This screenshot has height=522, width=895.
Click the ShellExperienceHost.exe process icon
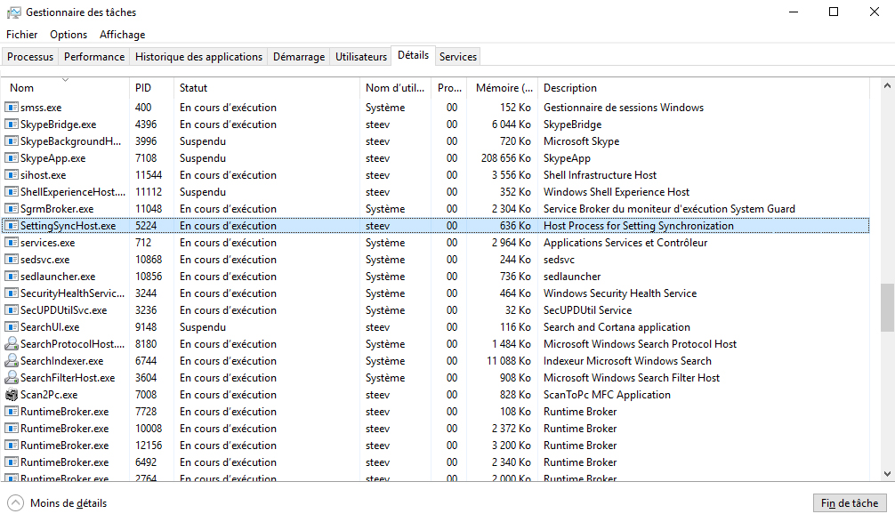[x=12, y=192]
